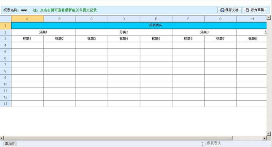Click the 存为草稿 save as draft button
The image size is (272, 147).
(255, 10)
